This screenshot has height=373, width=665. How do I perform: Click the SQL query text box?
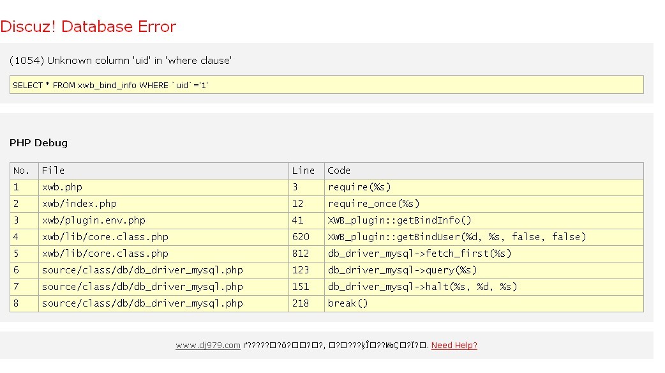pos(327,85)
